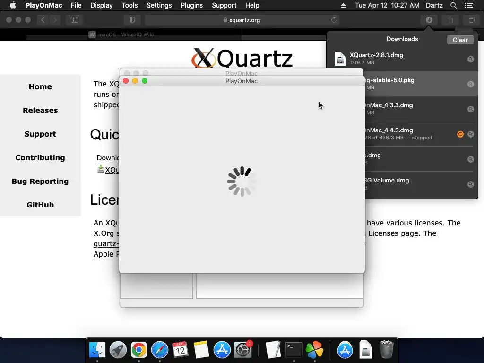Open Finder from the Dock
This screenshot has height=363, width=484.
tap(97, 350)
